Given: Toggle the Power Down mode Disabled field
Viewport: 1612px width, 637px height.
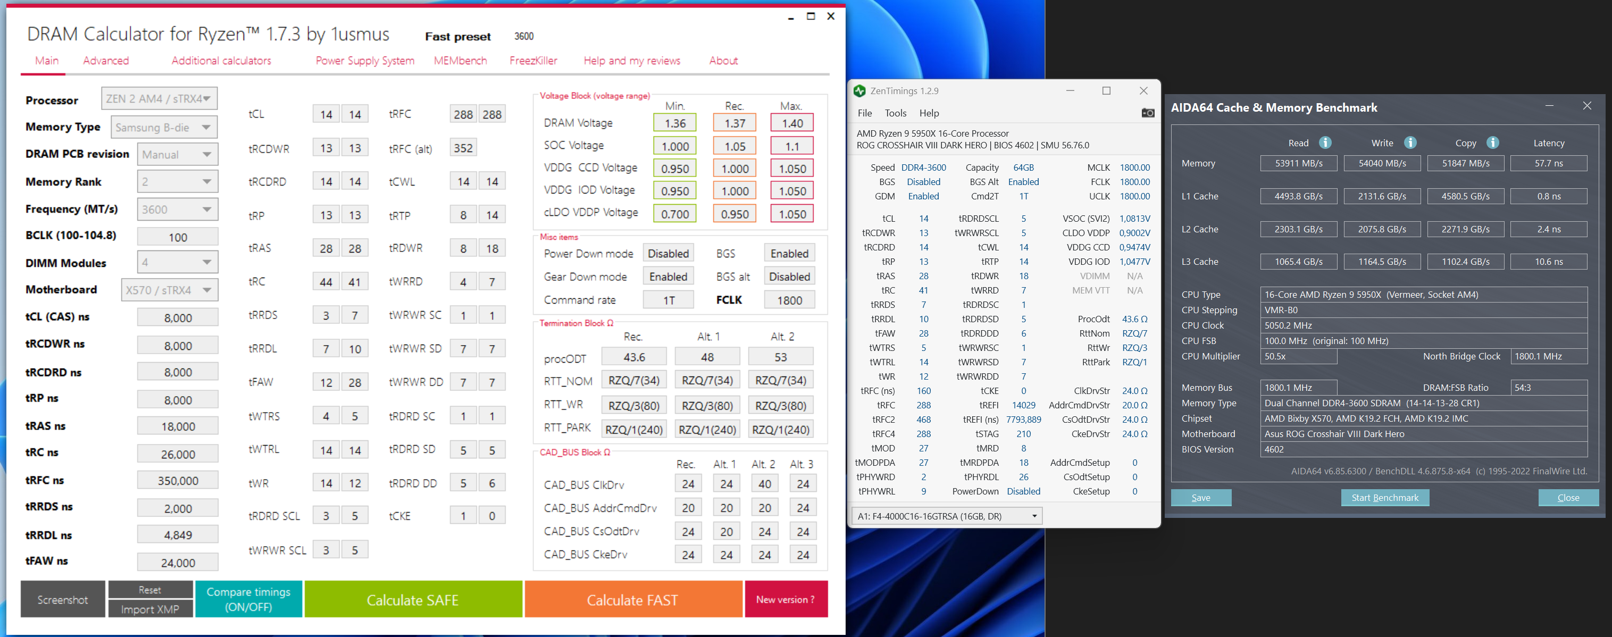Looking at the screenshot, I should click(x=667, y=254).
